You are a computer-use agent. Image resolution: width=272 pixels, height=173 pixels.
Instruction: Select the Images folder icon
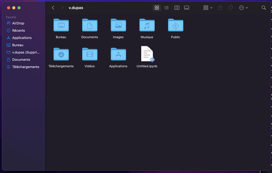[118, 25]
